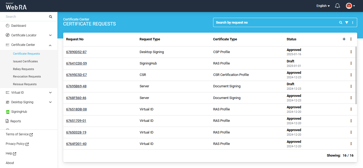Expand the Virtual ID menu
This screenshot has width=363, height=168.
point(50,93)
